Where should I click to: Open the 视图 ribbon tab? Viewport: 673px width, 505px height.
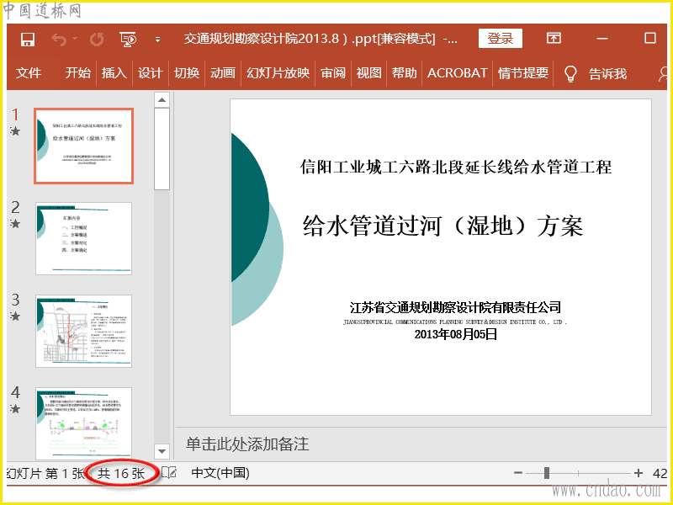coord(368,73)
